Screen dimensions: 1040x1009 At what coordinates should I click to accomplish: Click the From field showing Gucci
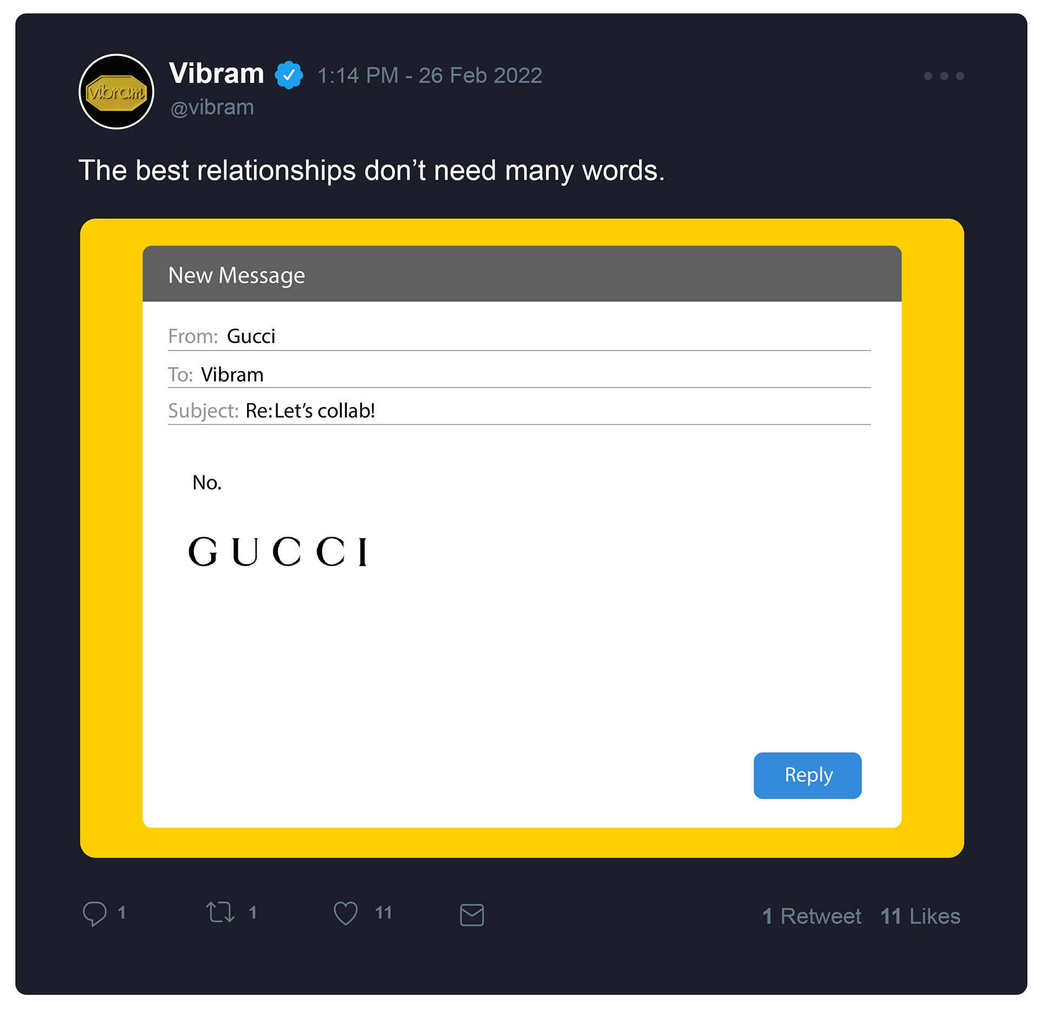point(251,336)
